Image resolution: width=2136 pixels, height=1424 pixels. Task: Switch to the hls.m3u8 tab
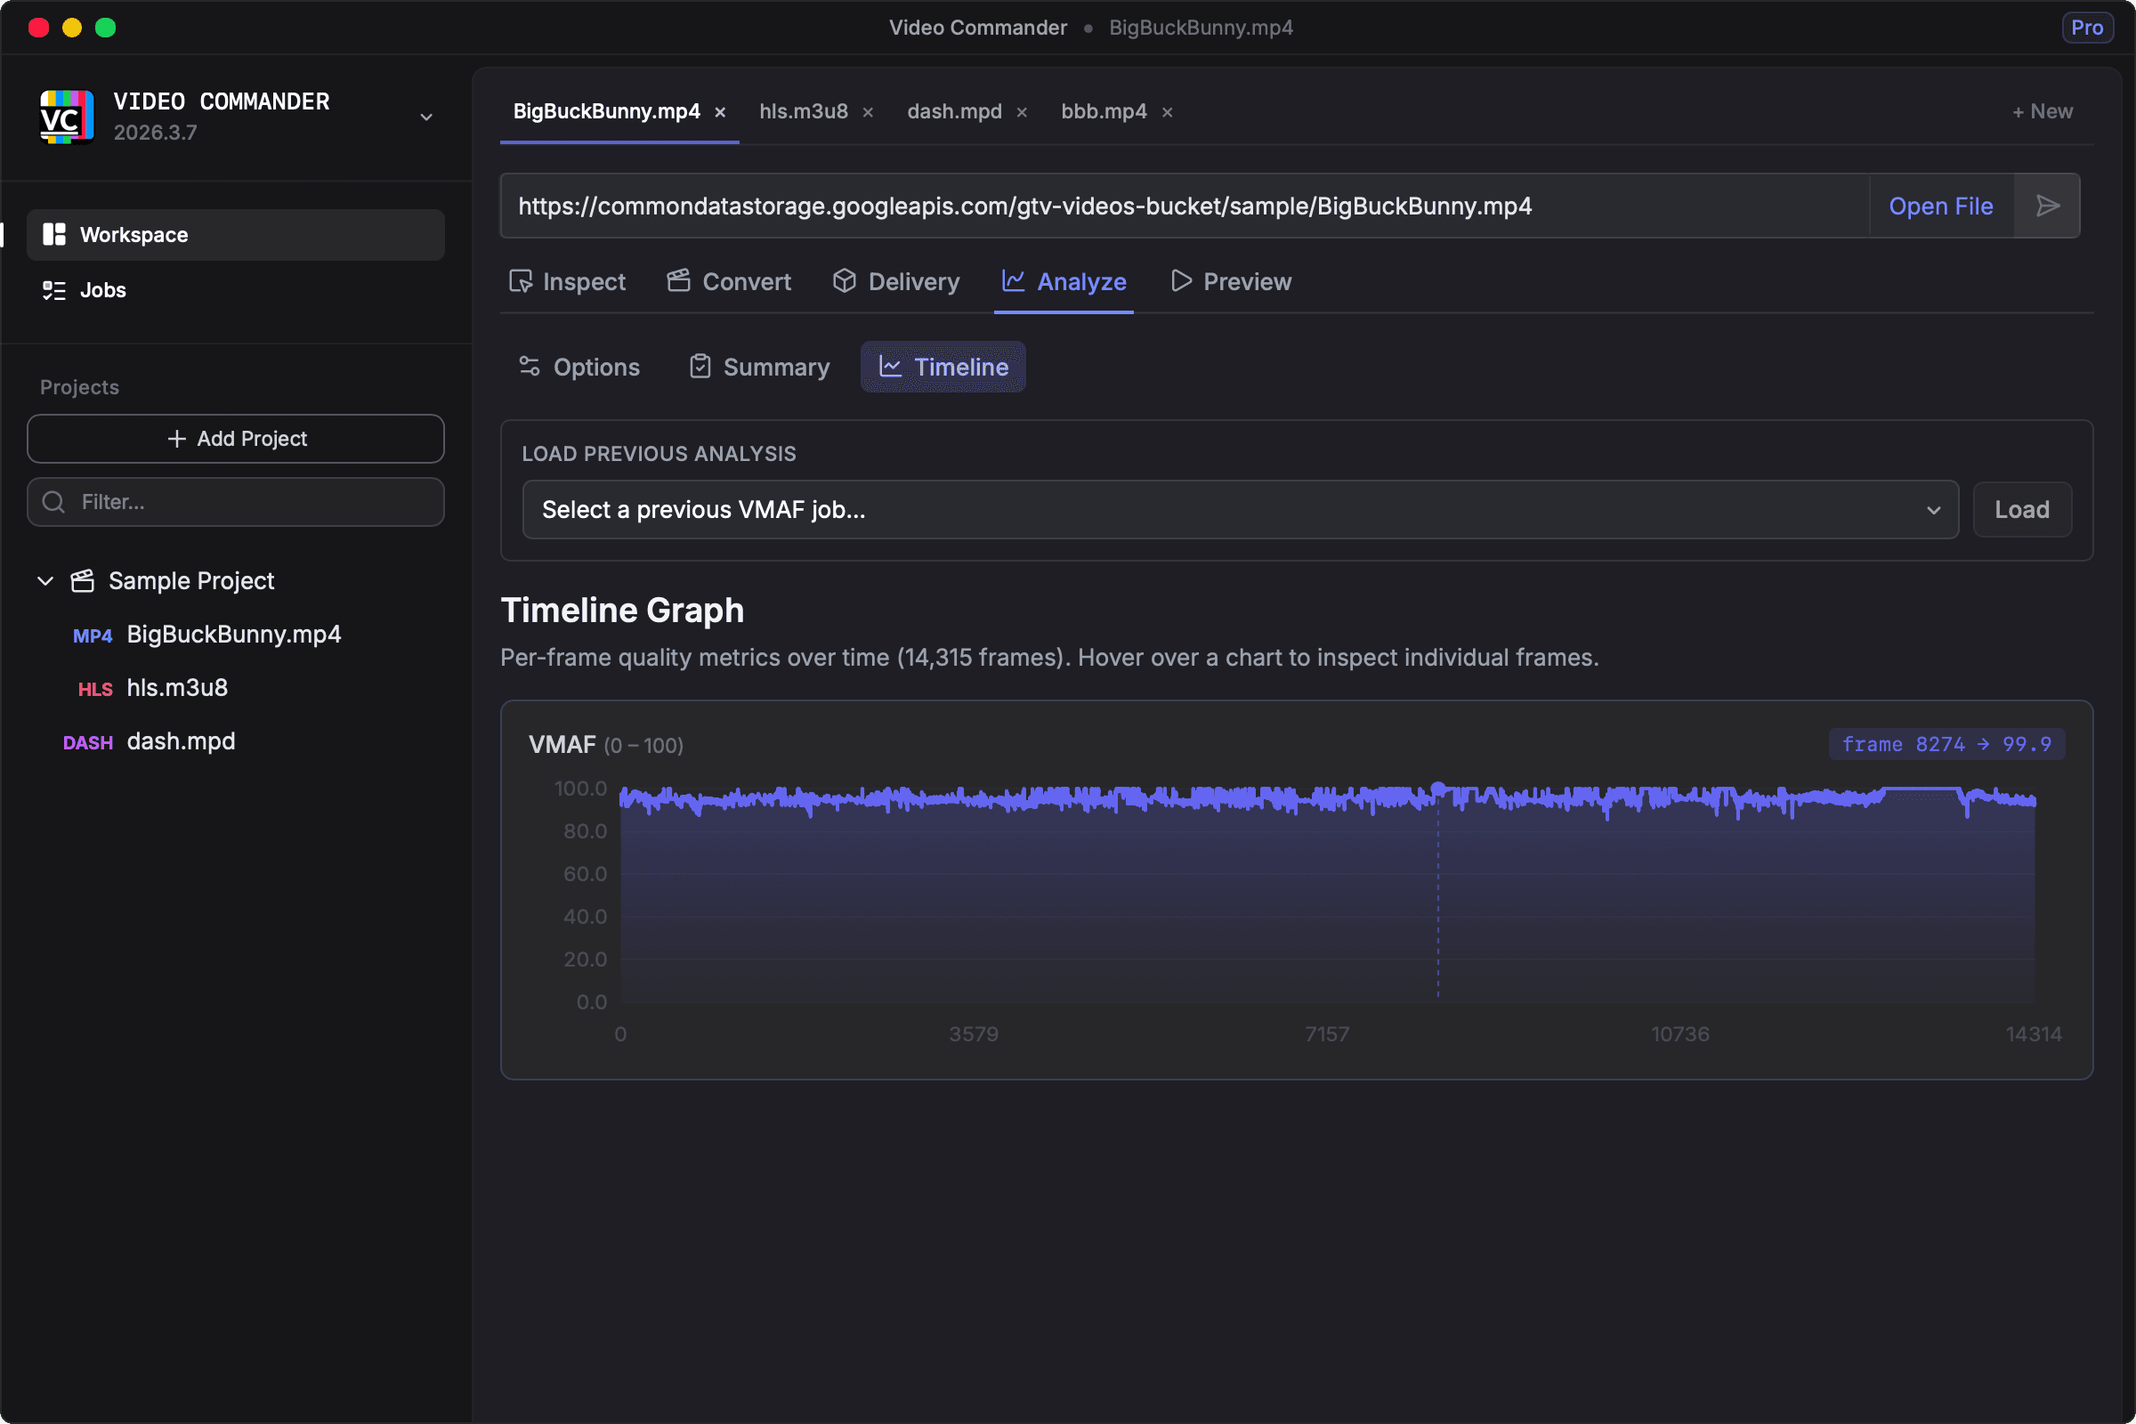(803, 110)
